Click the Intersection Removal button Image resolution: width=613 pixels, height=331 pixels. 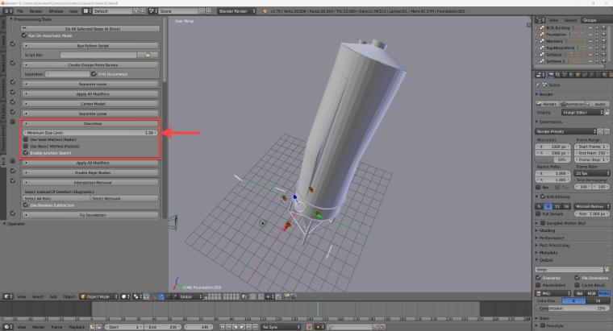tap(90, 182)
